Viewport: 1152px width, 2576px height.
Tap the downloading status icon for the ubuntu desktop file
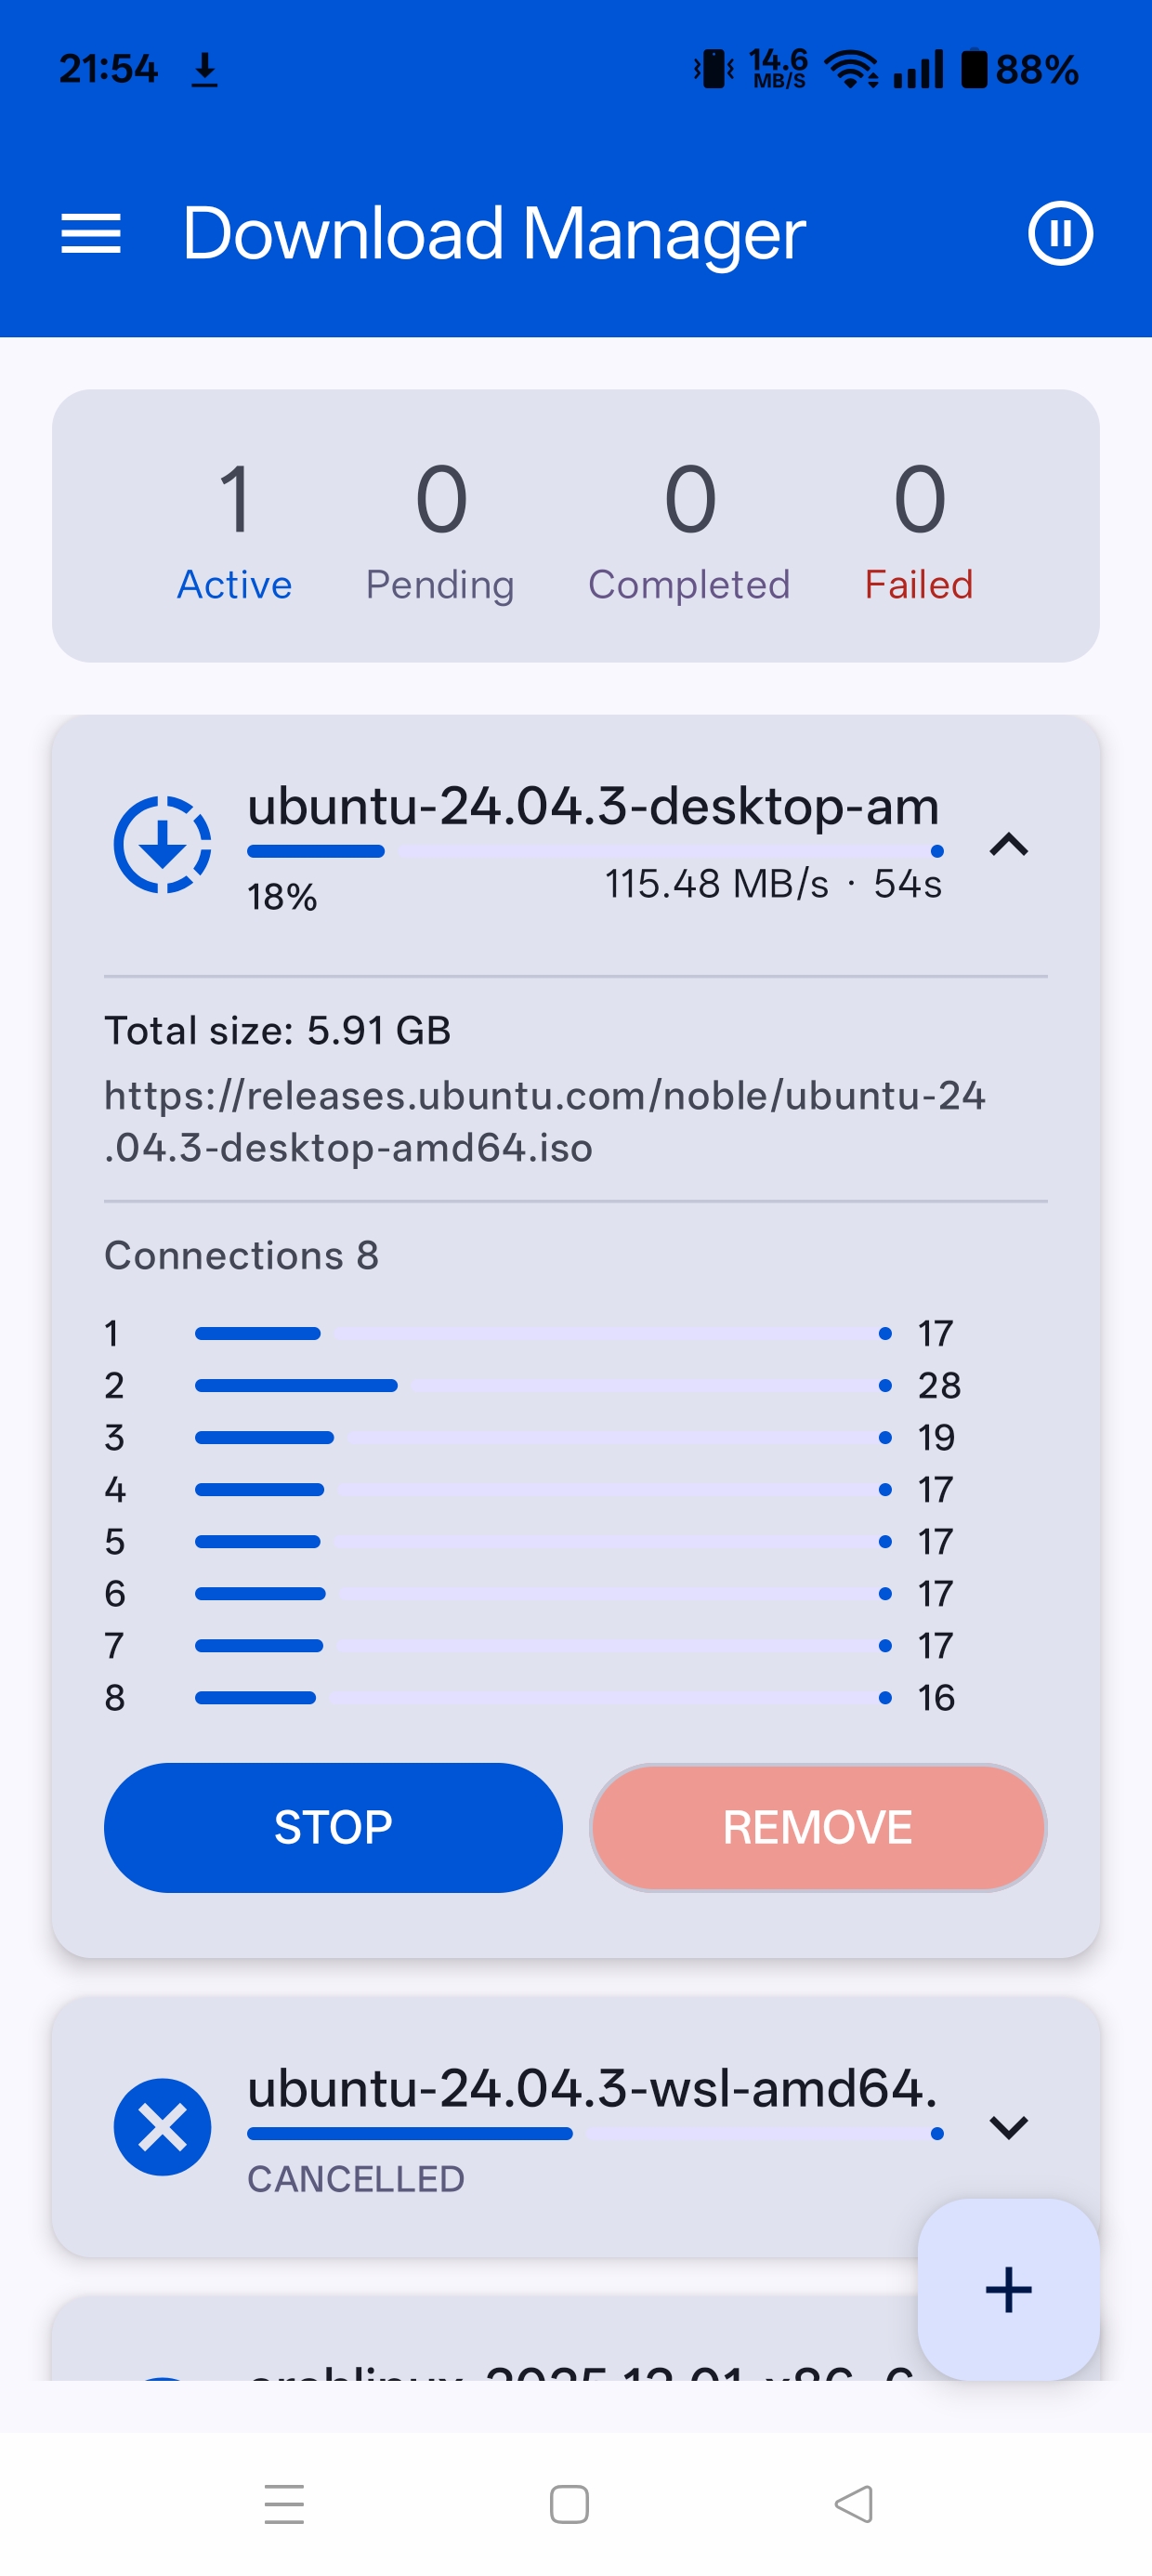click(162, 845)
